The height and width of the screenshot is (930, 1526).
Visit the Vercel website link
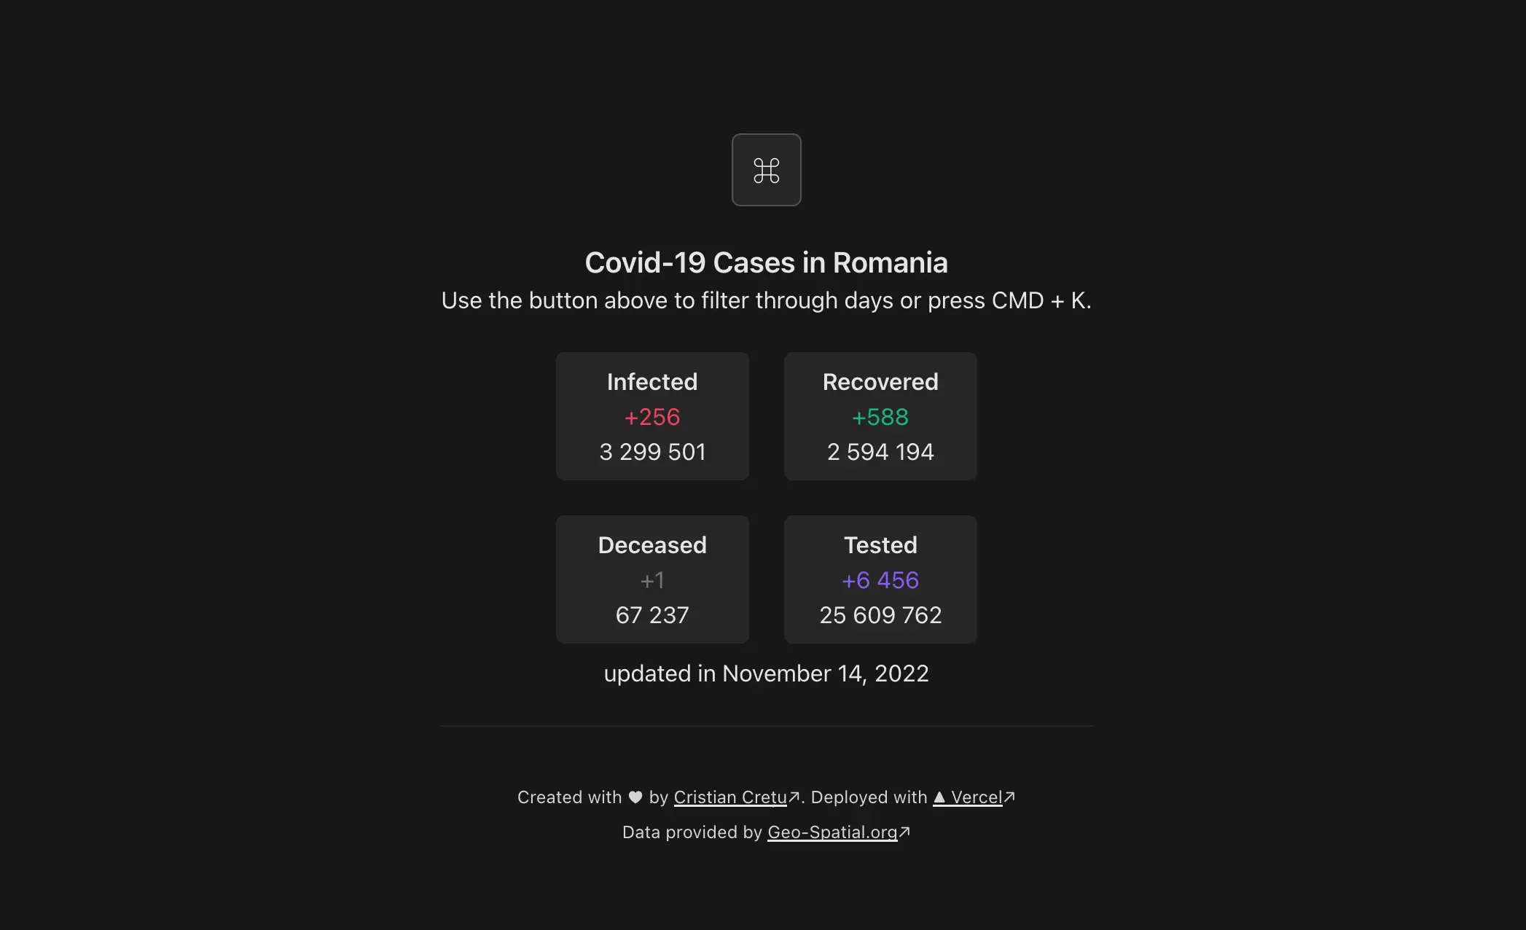tap(977, 797)
